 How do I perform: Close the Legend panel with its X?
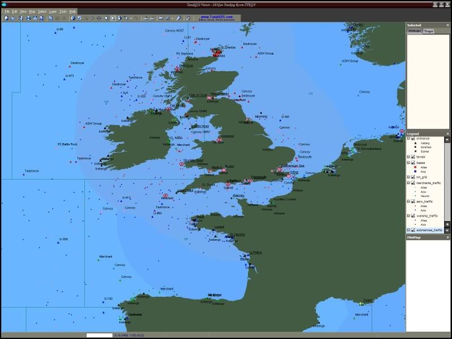point(447,134)
